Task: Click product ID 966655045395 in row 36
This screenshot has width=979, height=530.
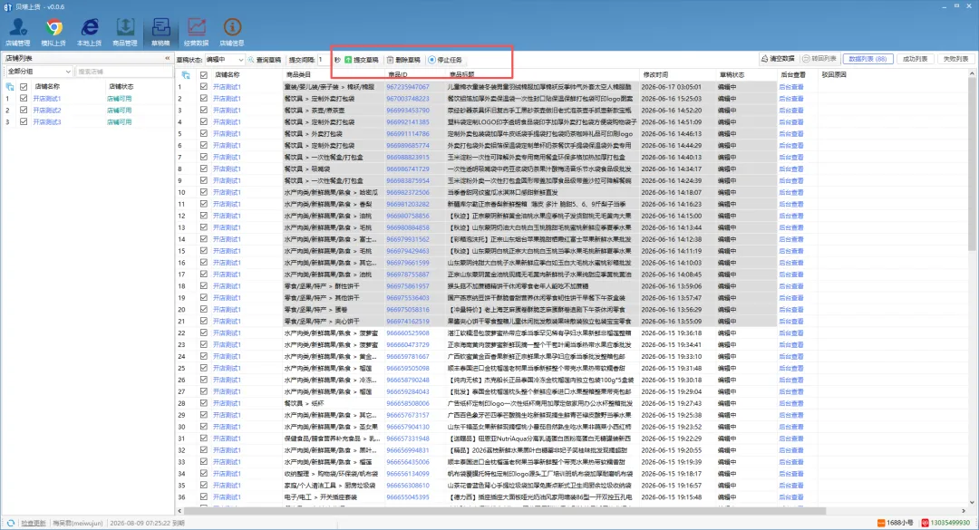Action: click(408, 496)
